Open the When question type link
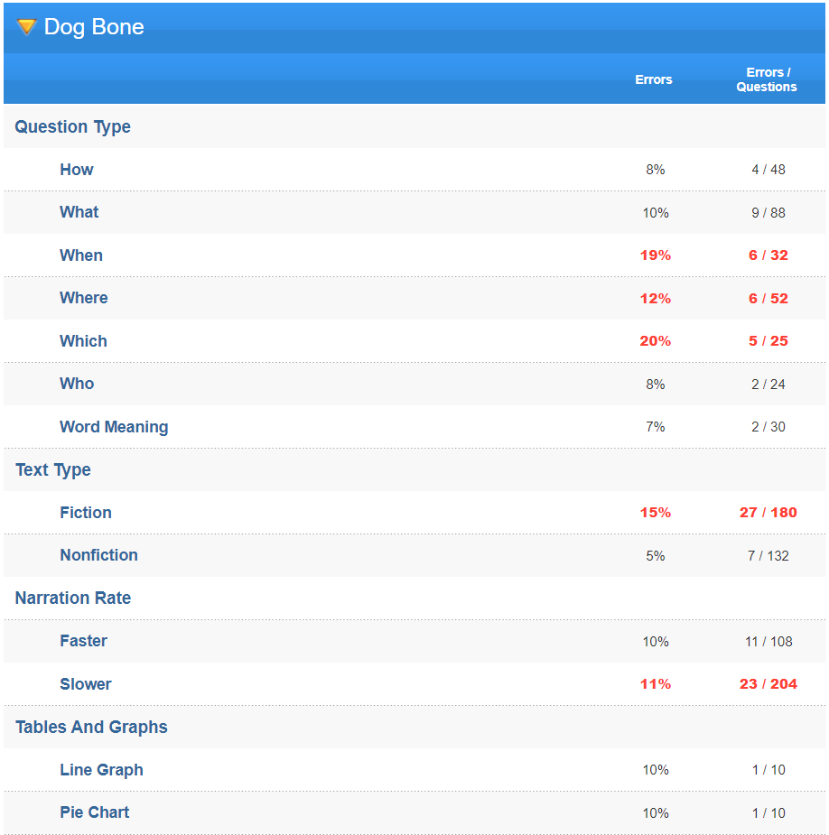This screenshot has width=829, height=835. [x=81, y=255]
